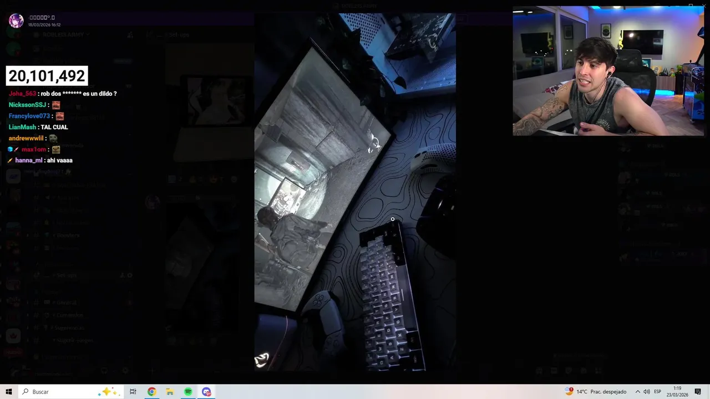Open File Explorer from the taskbar
710x399 pixels.
point(170,392)
